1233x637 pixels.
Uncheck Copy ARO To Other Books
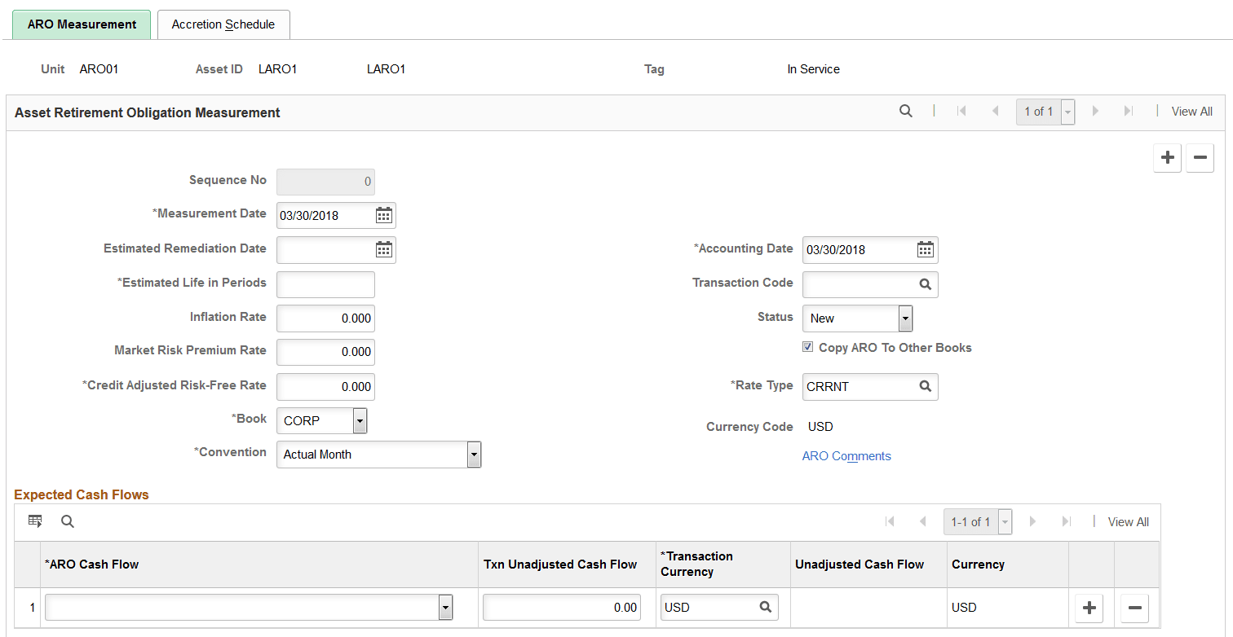point(807,346)
